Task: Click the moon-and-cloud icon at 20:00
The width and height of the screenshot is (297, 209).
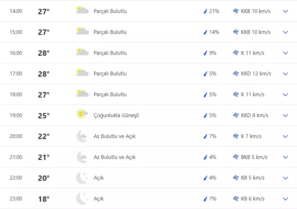Action: click(82, 136)
